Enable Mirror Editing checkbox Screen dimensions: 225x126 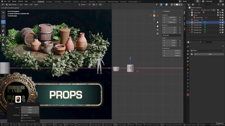22,118
